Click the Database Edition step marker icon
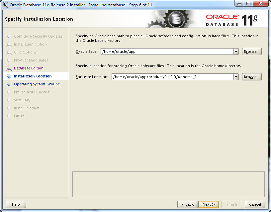The height and width of the screenshot is (212, 271). point(9,68)
